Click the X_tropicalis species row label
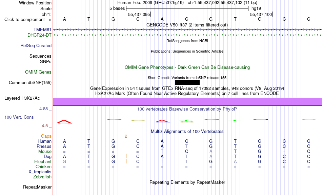The width and height of the screenshot is (322, 195). click(x=40, y=172)
